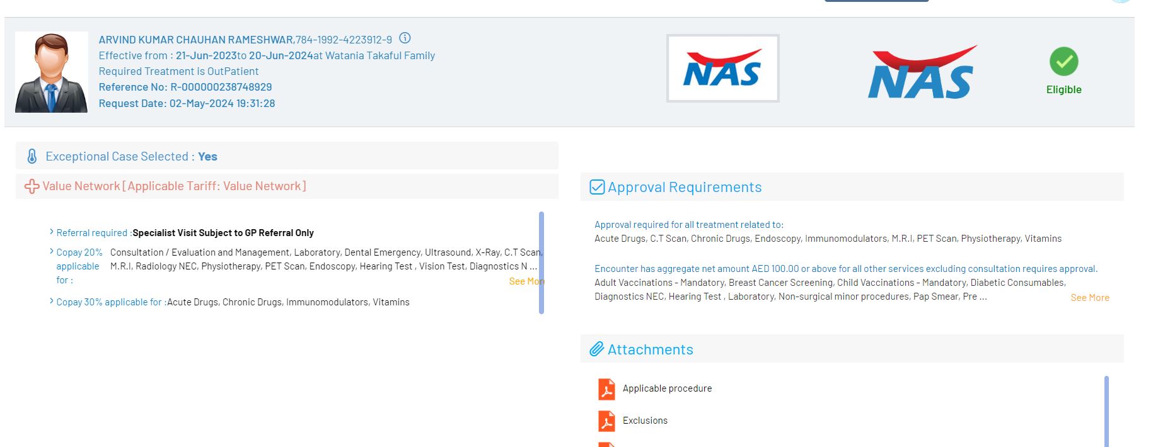Viewport: 1158px width, 447px height.
Task: Click the Attachments section heading
Action: coord(651,349)
